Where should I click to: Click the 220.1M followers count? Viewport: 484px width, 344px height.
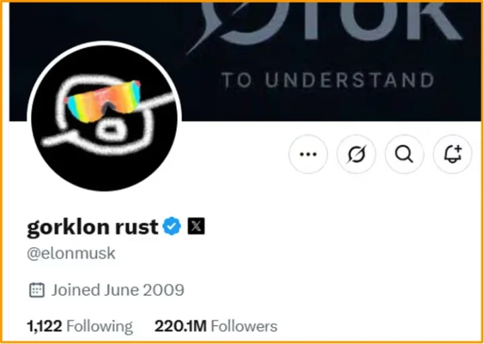(180, 327)
